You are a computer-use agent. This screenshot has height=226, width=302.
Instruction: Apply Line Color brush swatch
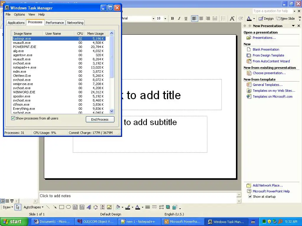click(x=128, y=207)
